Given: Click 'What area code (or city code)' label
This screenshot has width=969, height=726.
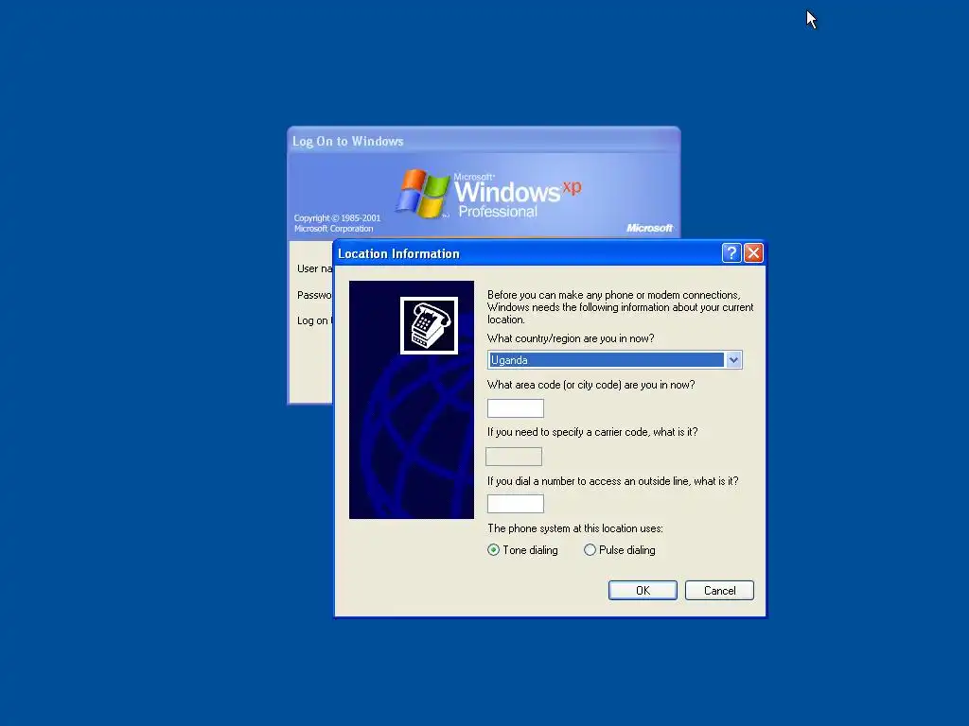Looking at the screenshot, I should [x=590, y=385].
